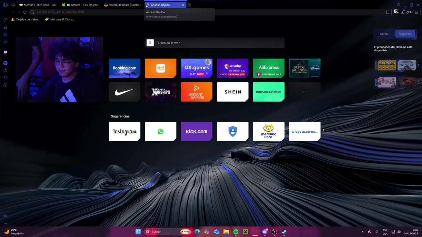
Task: Open the Twitch sidebar icon
Action: click(x=5, y=52)
